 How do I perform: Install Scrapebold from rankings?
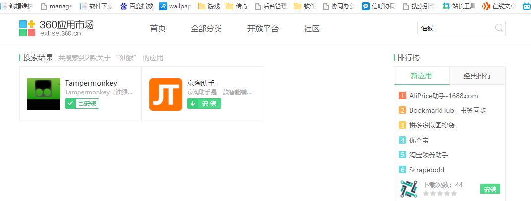(490, 189)
